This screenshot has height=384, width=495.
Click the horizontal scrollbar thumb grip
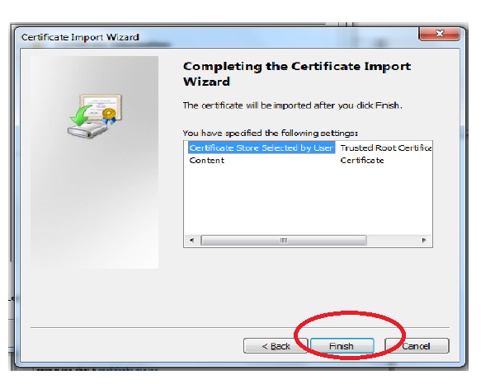coord(284,241)
